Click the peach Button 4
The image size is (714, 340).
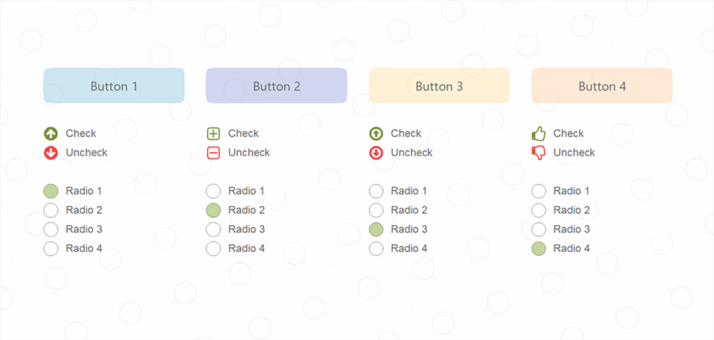click(x=602, y=86)
